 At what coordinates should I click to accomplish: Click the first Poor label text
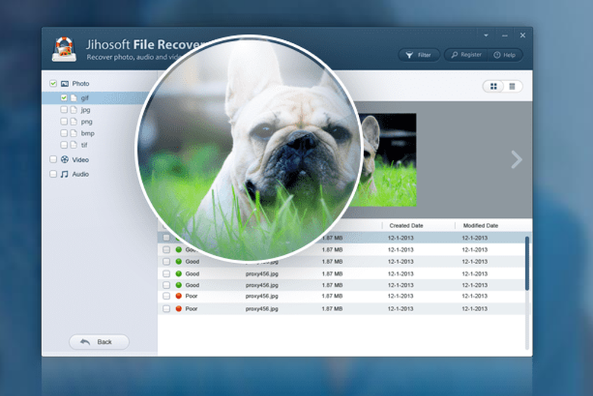192,296
